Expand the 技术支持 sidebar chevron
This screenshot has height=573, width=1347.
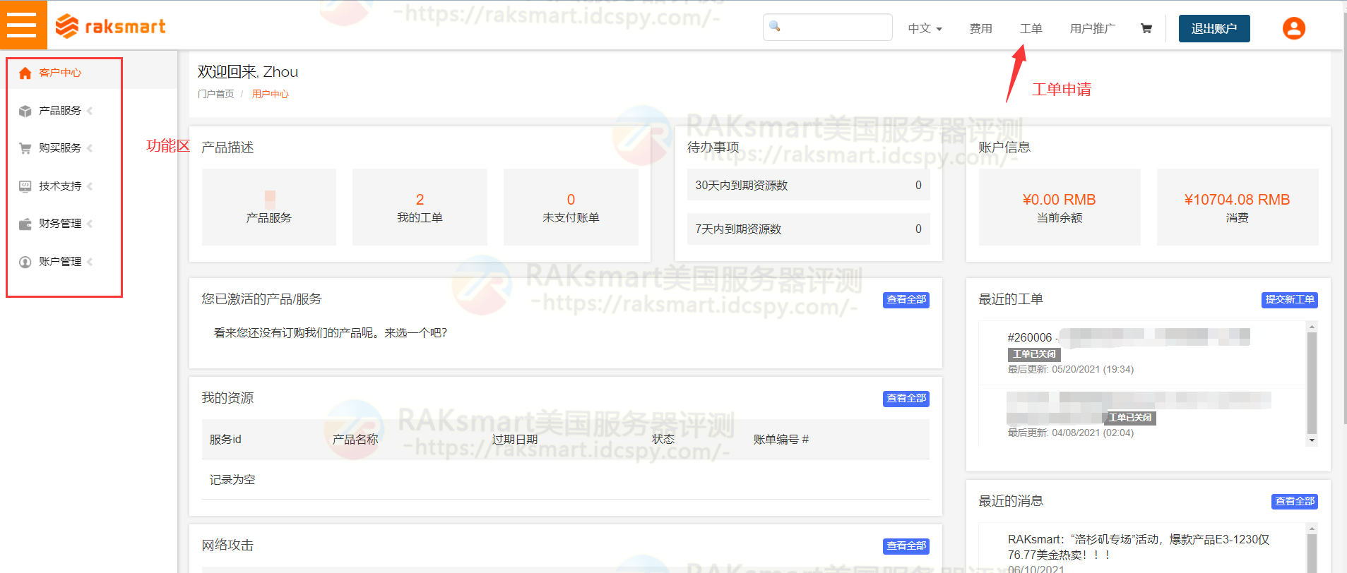pos(90,186)
